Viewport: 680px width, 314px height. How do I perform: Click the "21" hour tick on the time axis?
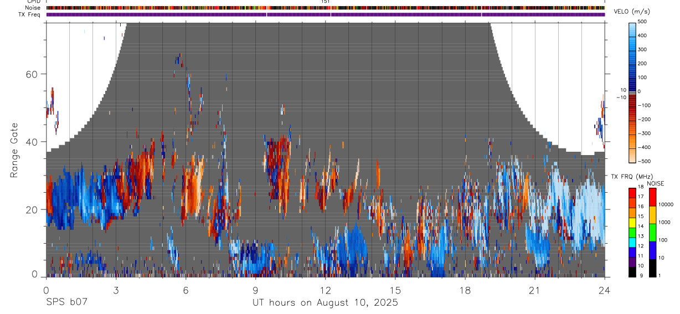pyautogui.click(x=535, y=290)
